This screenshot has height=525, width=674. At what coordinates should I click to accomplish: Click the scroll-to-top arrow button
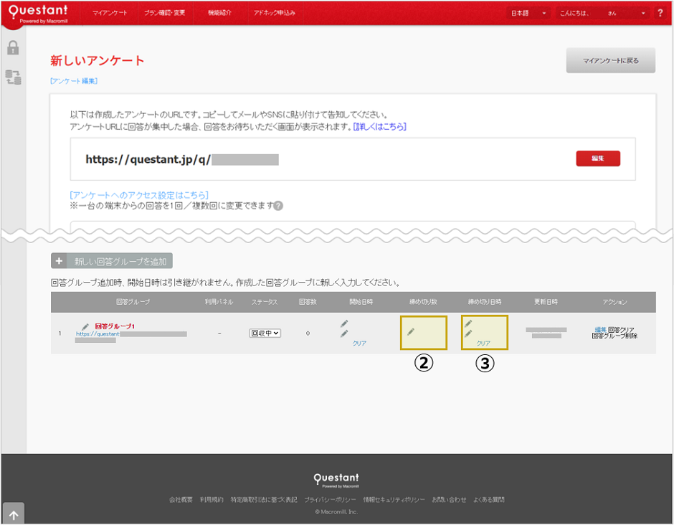click(14, 514)
